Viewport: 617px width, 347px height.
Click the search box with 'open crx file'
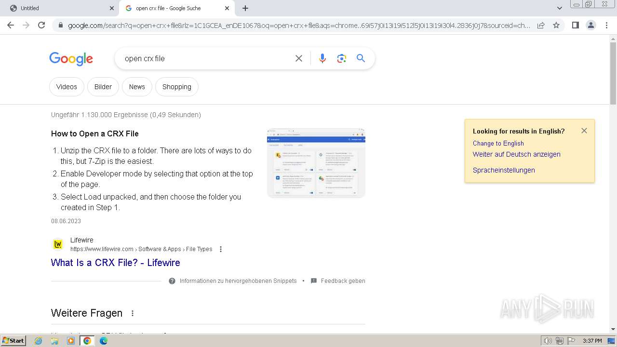205,58
